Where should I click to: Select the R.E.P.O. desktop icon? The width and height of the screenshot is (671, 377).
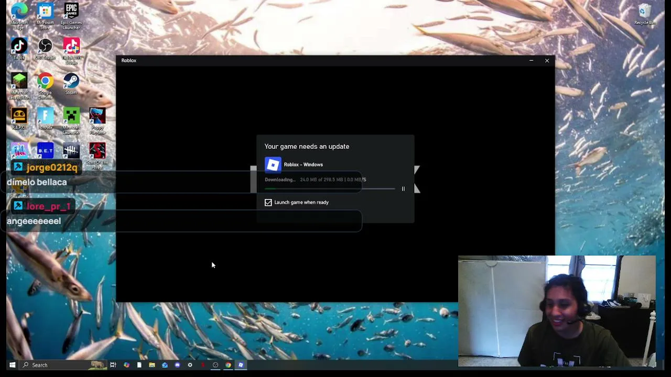click(19, 119)
